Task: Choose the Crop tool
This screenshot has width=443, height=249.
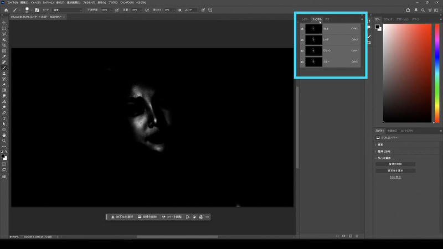Action: (4, 45)
